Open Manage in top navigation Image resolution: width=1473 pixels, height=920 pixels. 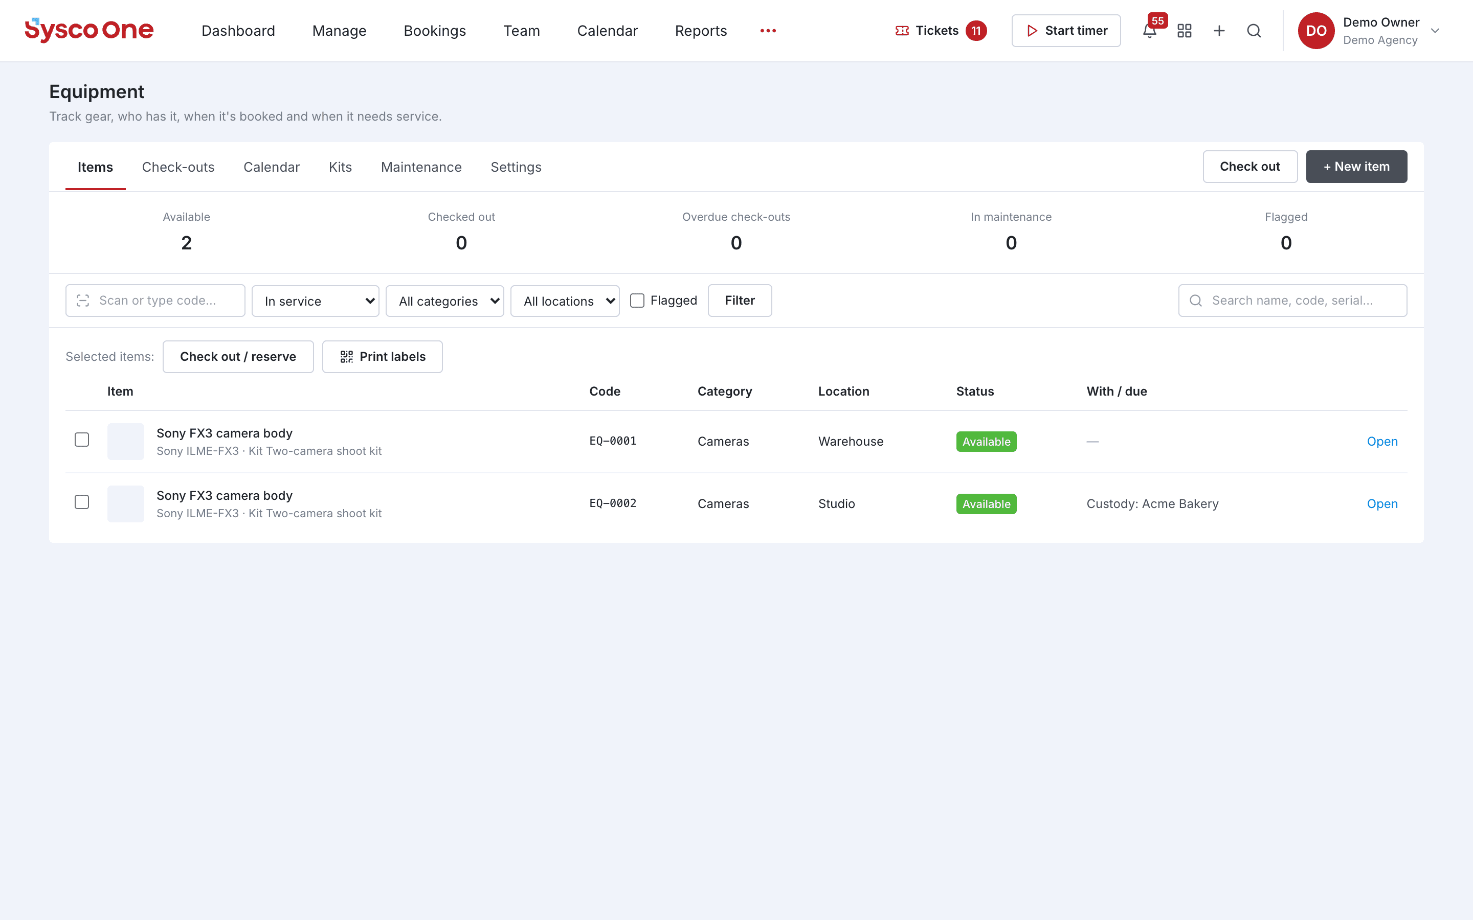(x=339, y=31)
